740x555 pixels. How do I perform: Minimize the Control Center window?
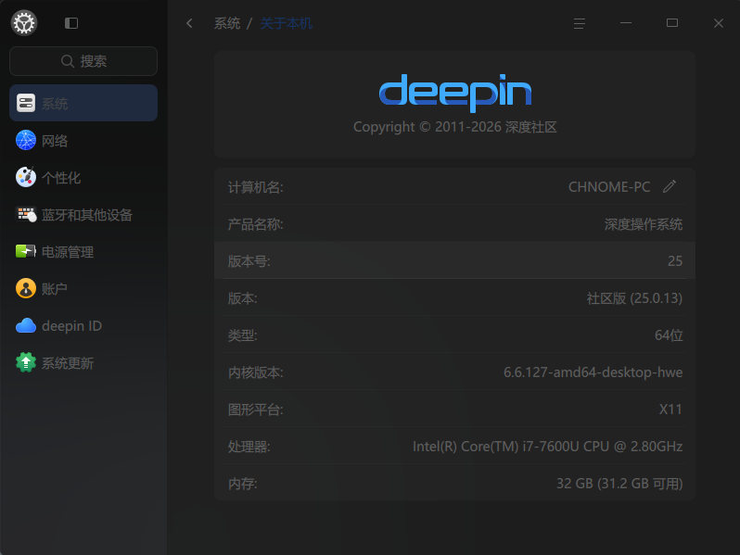(626, 23)
